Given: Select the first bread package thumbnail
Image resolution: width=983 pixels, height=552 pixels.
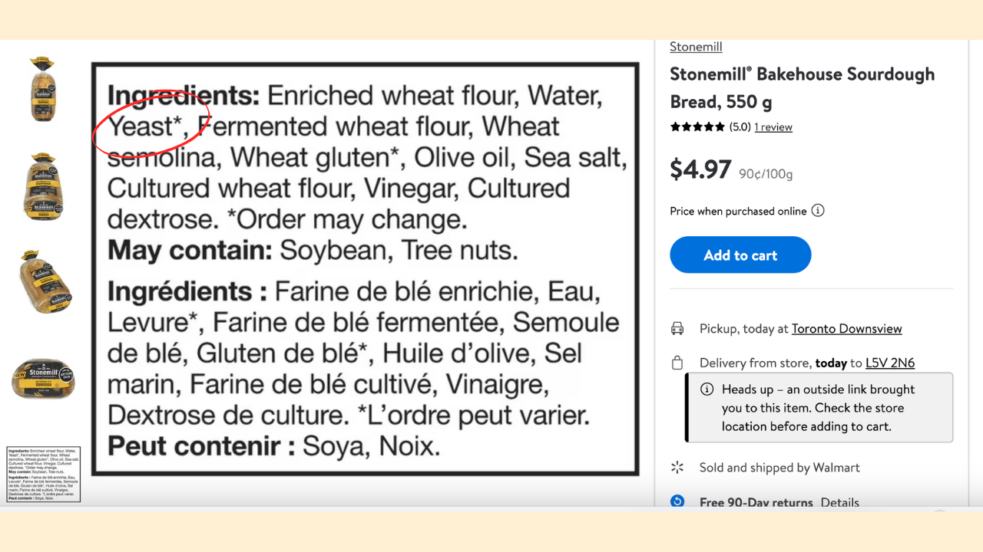Looking at the screenshot, I should (x=42, y=89).
